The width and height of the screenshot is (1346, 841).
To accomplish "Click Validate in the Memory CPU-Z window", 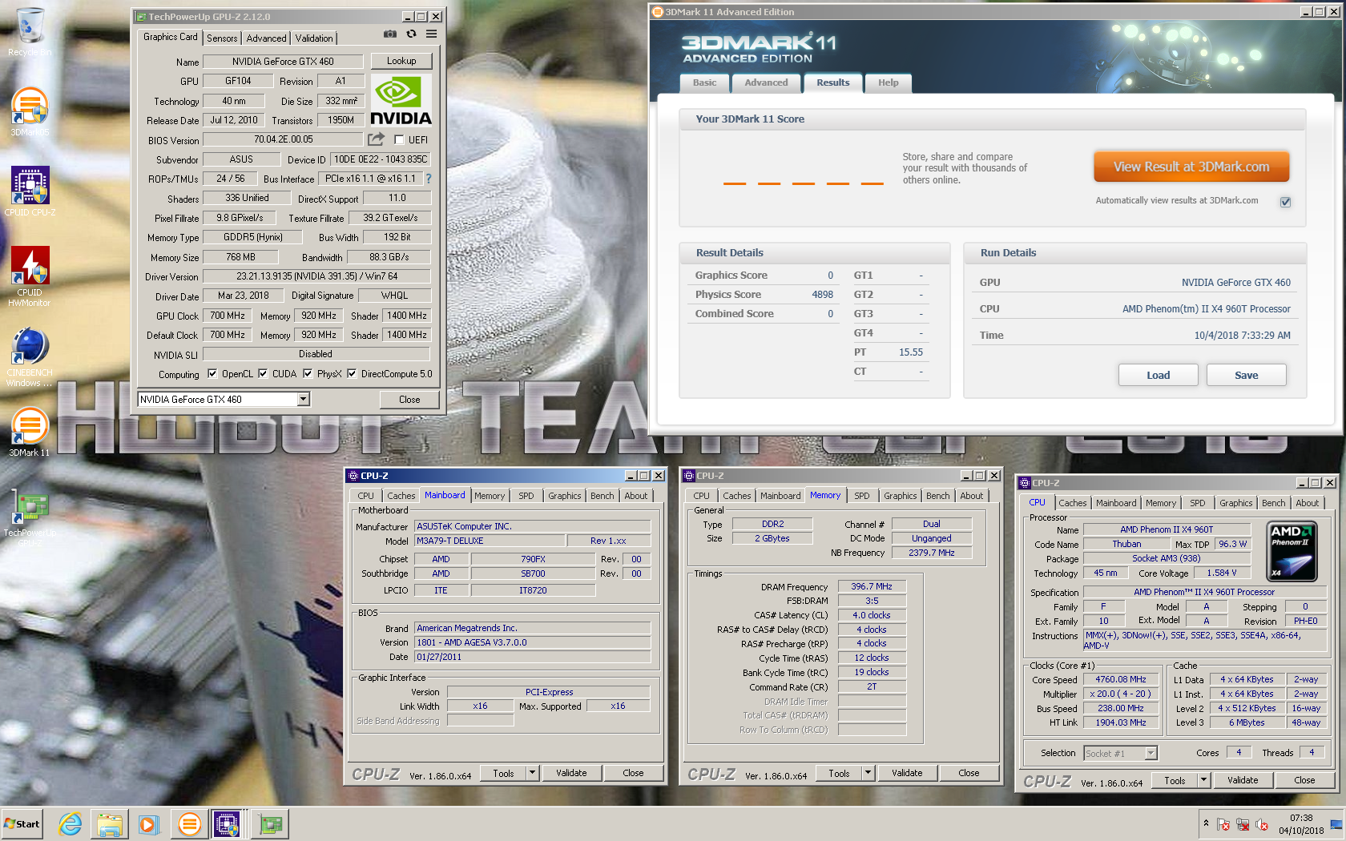I will [x=907, y=773].
